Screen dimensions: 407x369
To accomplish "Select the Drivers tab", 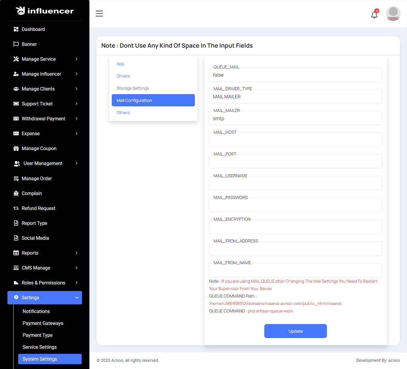I will point(123,76).
